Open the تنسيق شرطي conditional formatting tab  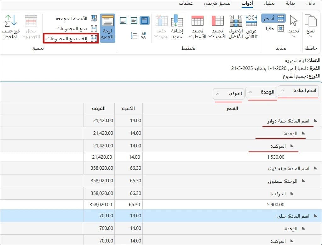[217, 3]
